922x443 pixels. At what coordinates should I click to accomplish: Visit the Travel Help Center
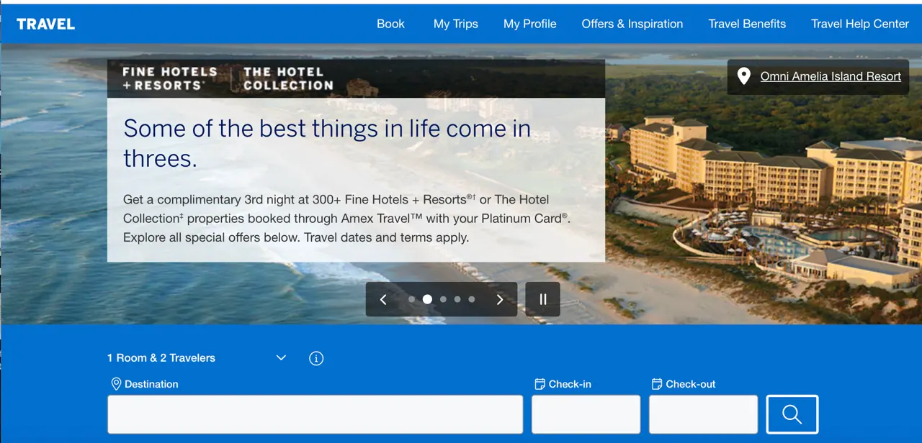[x=859, y=24]
